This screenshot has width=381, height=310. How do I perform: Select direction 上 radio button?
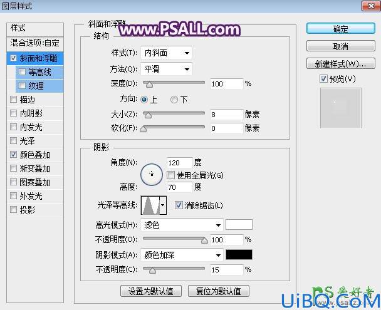tap(144, 100)
